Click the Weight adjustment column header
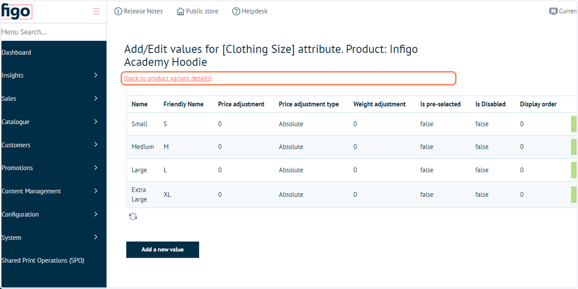This screenshot has height=289, width=578. click(x=380, y=104)
